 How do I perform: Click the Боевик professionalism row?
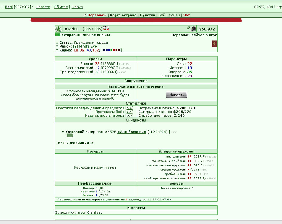[x=95, y=195]
